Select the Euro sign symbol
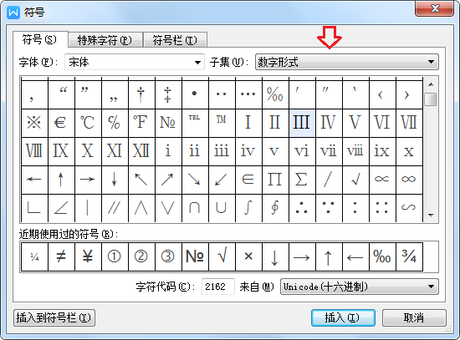 61,123
